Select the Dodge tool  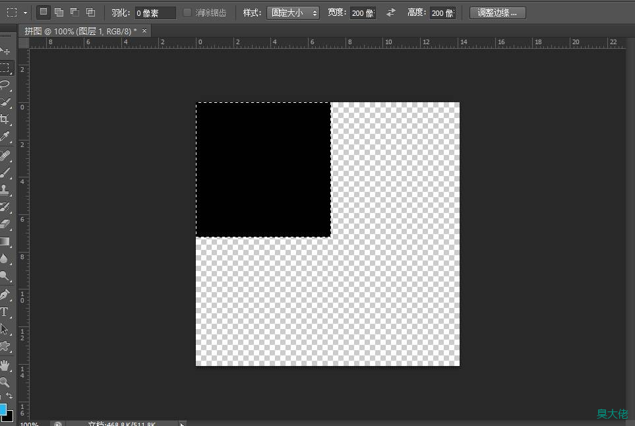click(5, 276)
